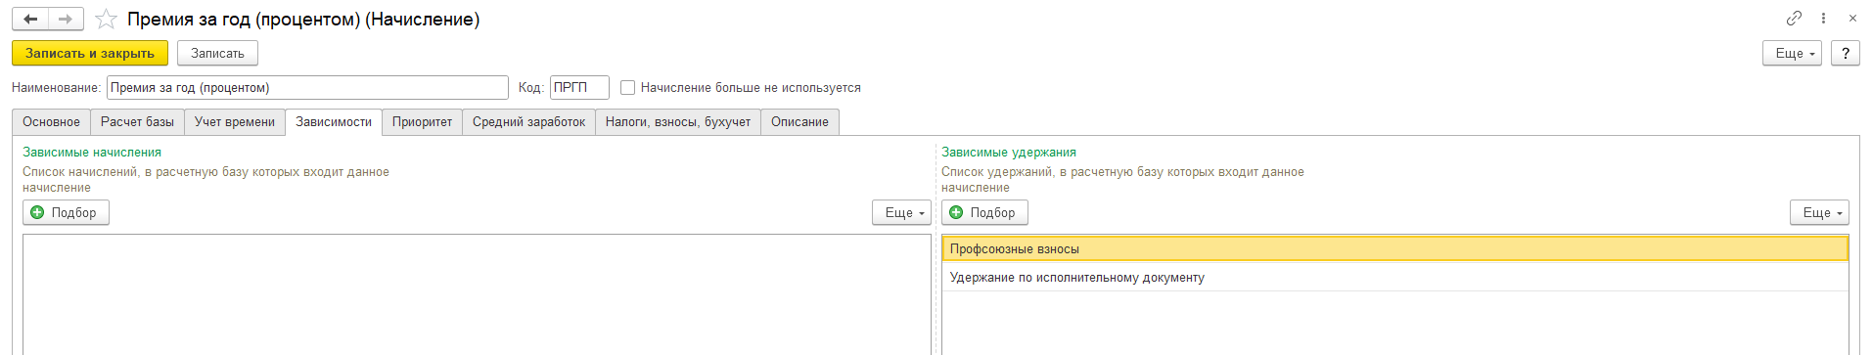Viewport: 1872px width, 355px height.
Task: Select 'Удержание по исполнительному документу' row
Action: tap(1395, 278)
